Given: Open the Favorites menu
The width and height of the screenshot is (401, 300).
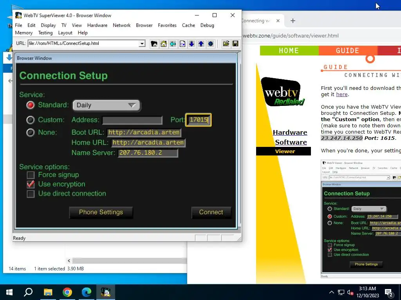Looking at the screenshot, I should (x=167, y=25).
